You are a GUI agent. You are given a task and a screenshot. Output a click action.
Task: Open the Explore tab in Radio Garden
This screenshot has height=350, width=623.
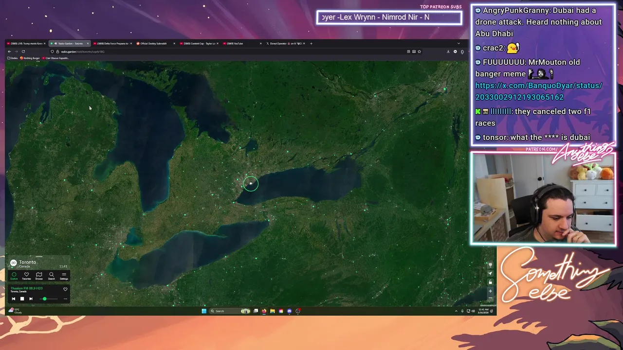click(14, 276)
